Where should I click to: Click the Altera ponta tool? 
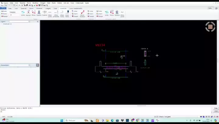122,13
